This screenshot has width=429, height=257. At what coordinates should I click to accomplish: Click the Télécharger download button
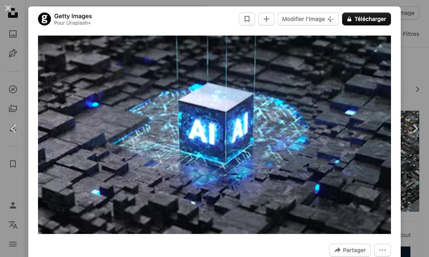[x=366, y=19]
